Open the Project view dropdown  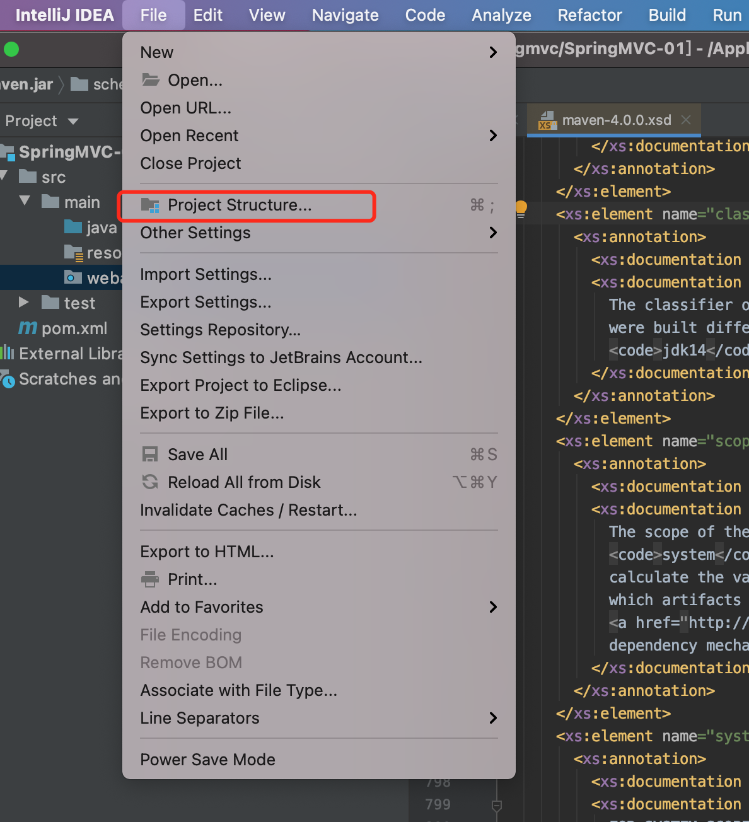coord(73,121)
